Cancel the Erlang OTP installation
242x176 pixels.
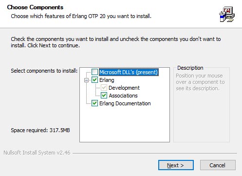click(218, 165)
